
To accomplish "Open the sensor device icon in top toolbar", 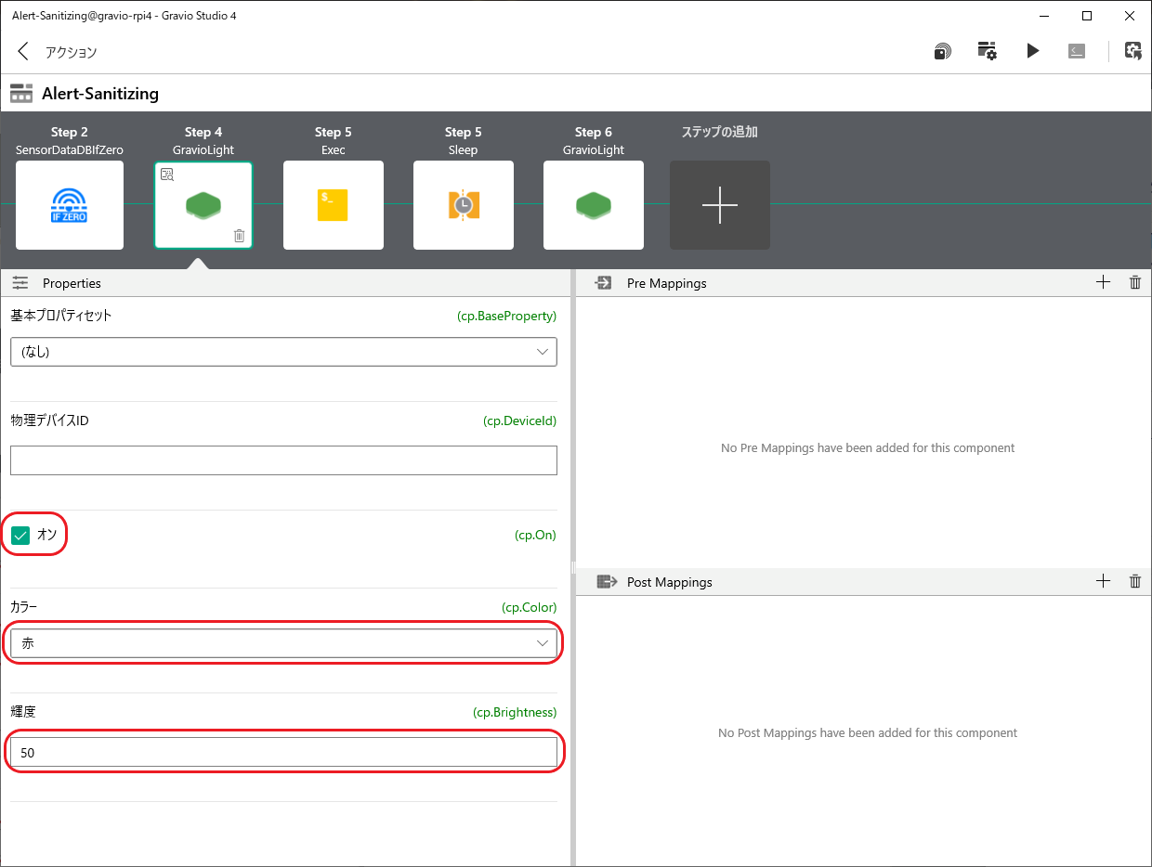I will [x=942, y=52].
